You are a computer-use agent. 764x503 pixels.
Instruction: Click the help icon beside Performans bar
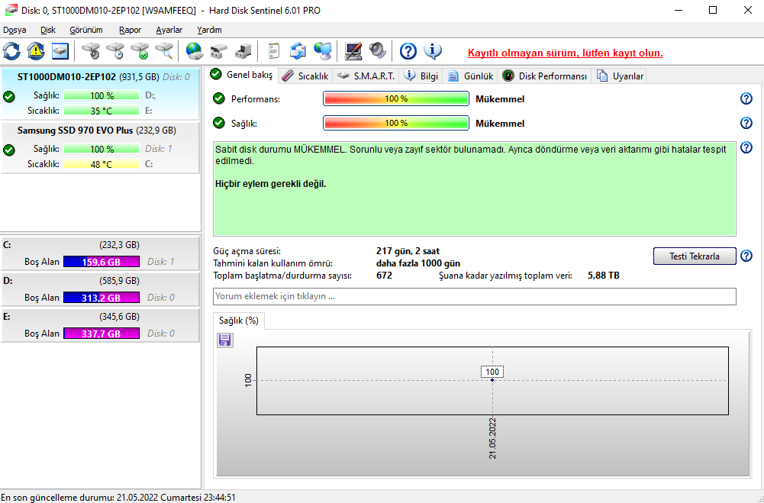click(x=746, y=99)
